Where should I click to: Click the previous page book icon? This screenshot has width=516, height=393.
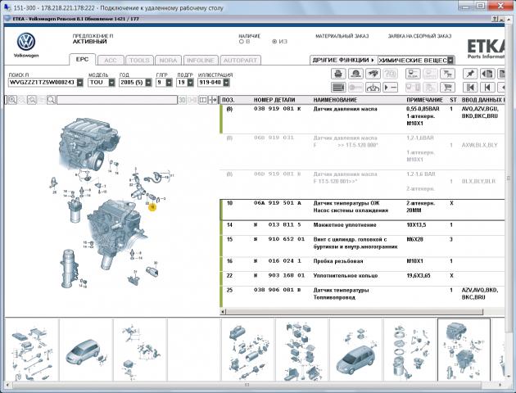coord(487,74)
